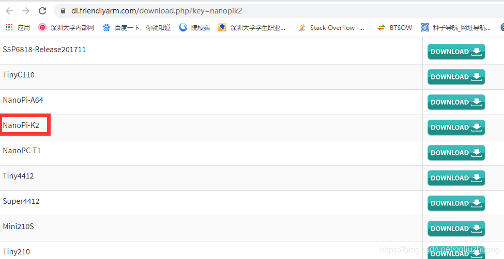Image resolution: width=504 pixels, height=259 pixels.
Task: Click the NanoPi-K2 row text
Action: [x=21, y=125]
